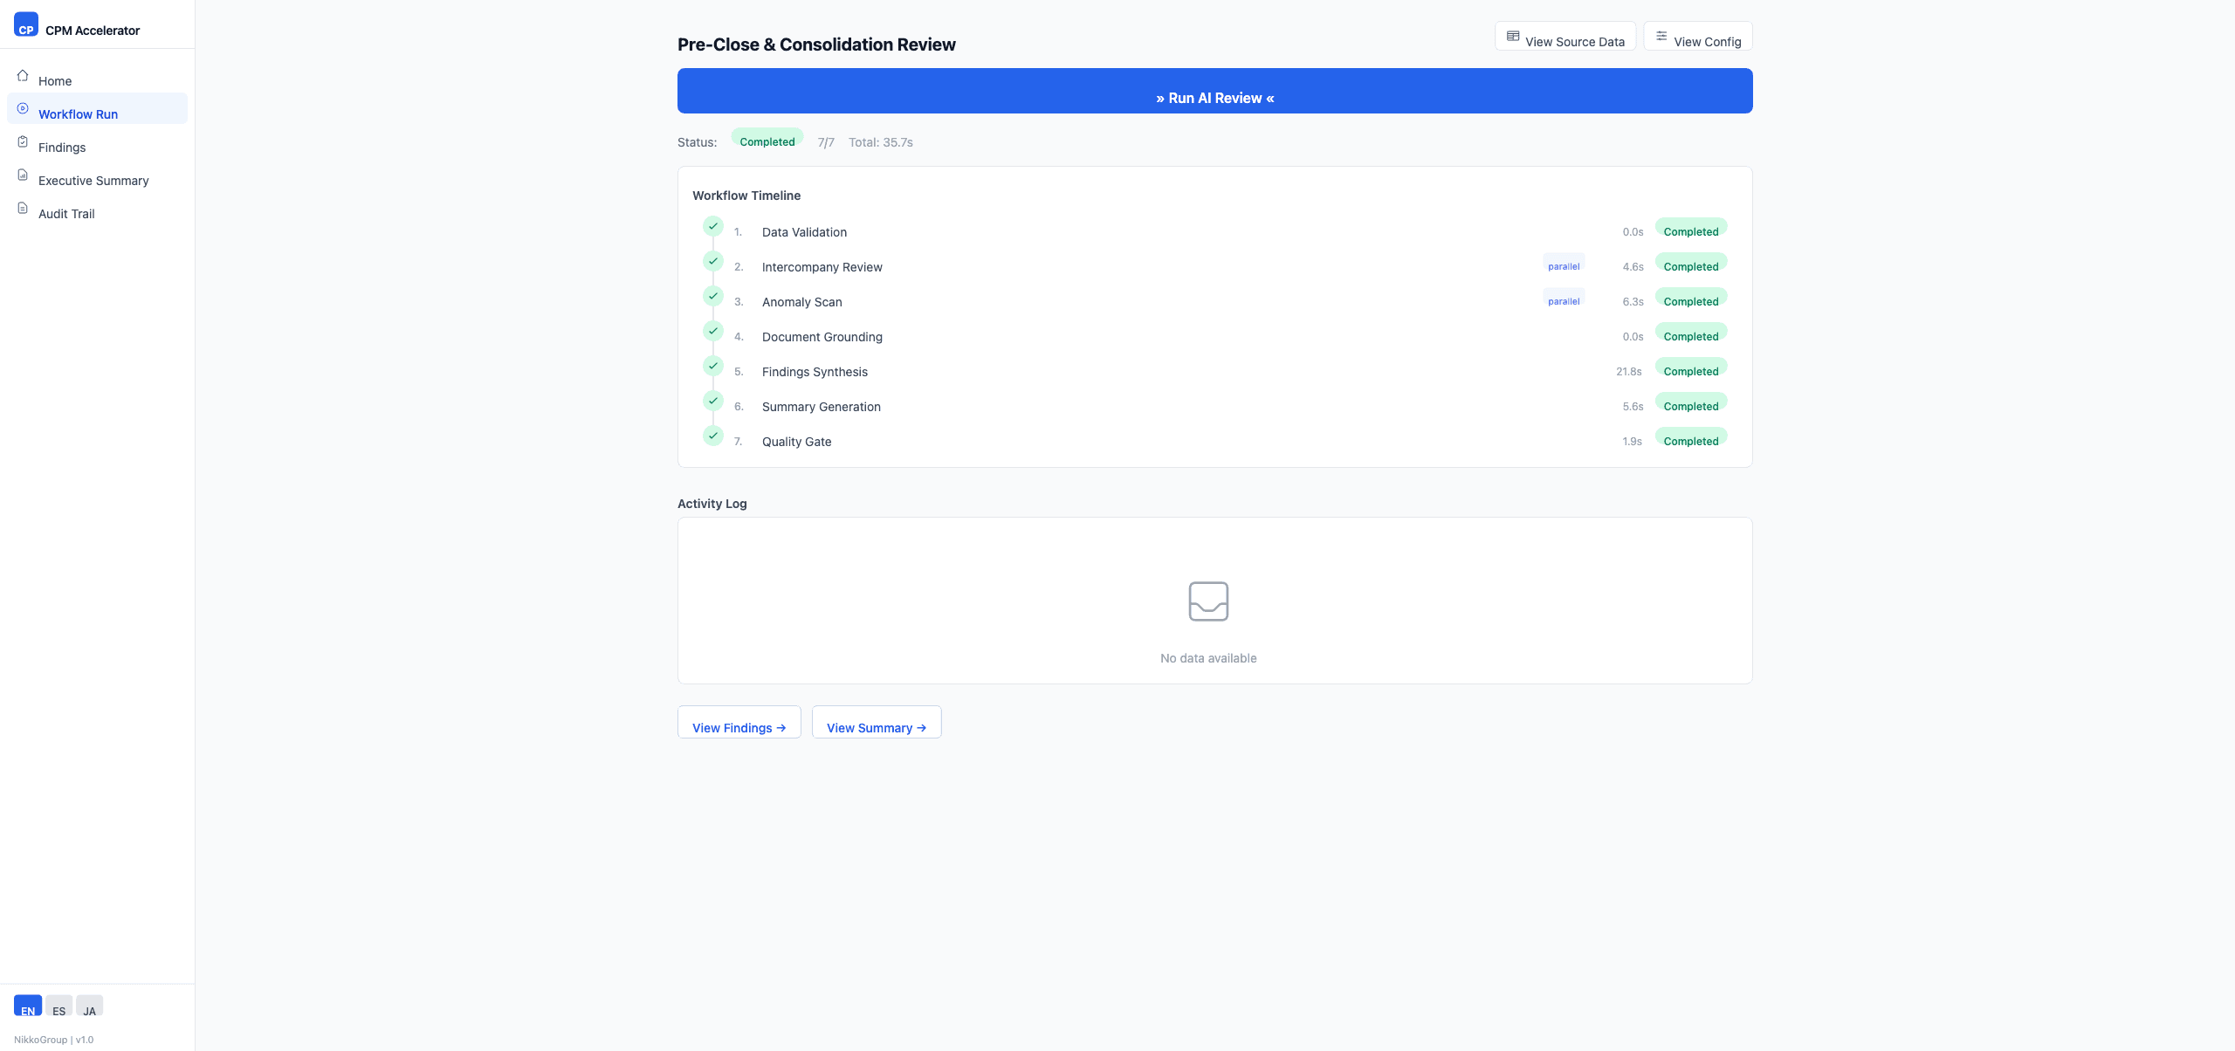Click the table icon next to View Source Data

[1513, 36]
